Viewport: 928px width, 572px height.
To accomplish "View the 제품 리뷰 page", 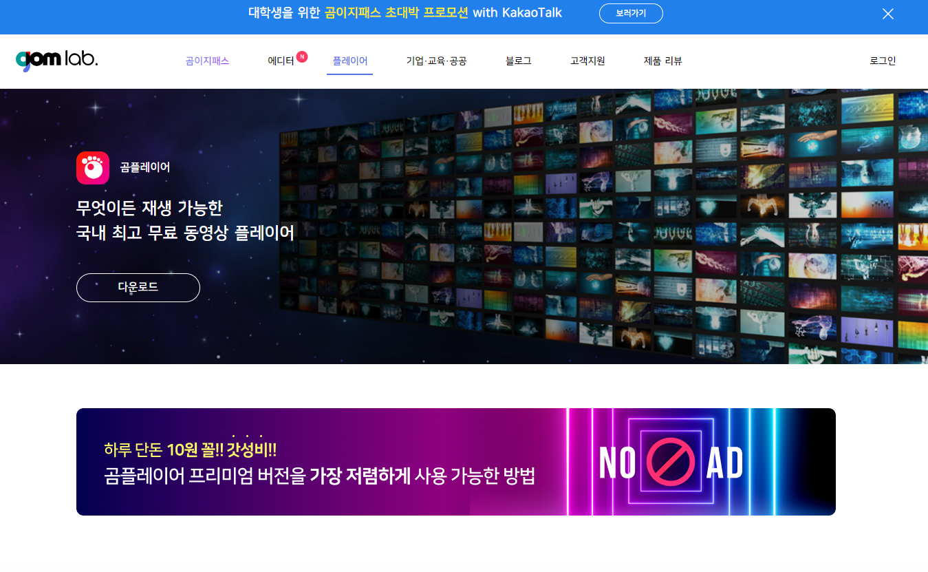I will (x=662, y=61).
